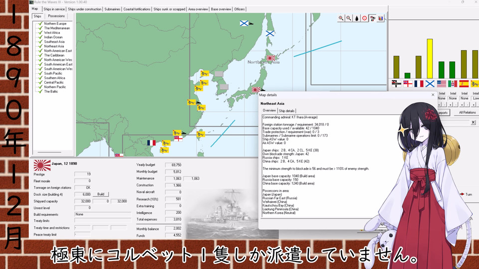Viewport: 479px width, 269px height.
Task: Toggle the oil drop map overlay icon
Action: [356, 18]
